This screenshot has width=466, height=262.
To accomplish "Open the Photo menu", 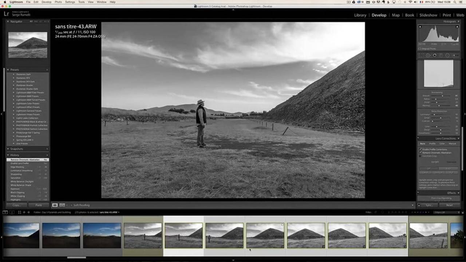I will tap(58, 2).
